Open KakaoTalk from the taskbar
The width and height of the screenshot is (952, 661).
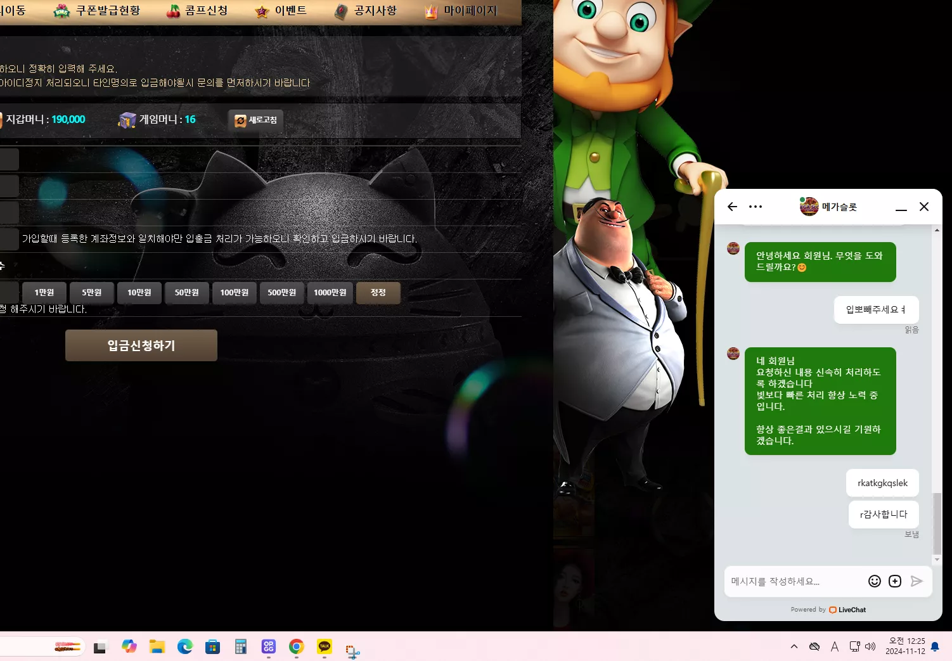325,647
